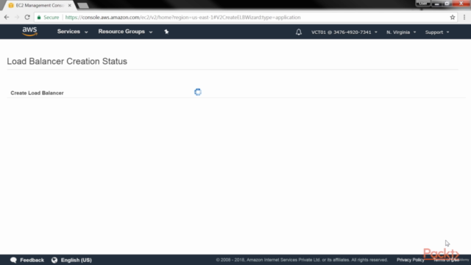Minimize the browser window
The width and height of the screenshot is (471, 265).
pyautogui.click(x=436, y=4)
